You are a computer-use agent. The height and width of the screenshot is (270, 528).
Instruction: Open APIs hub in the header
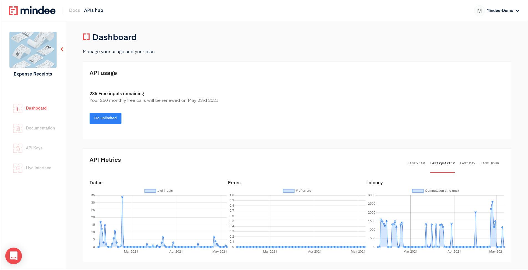[x=93, y=10]
